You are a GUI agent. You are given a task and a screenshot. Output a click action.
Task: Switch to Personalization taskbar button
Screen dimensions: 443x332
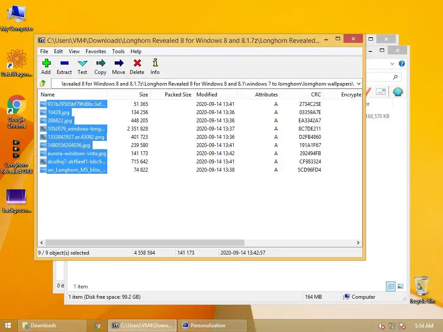(x=212, y=326)
